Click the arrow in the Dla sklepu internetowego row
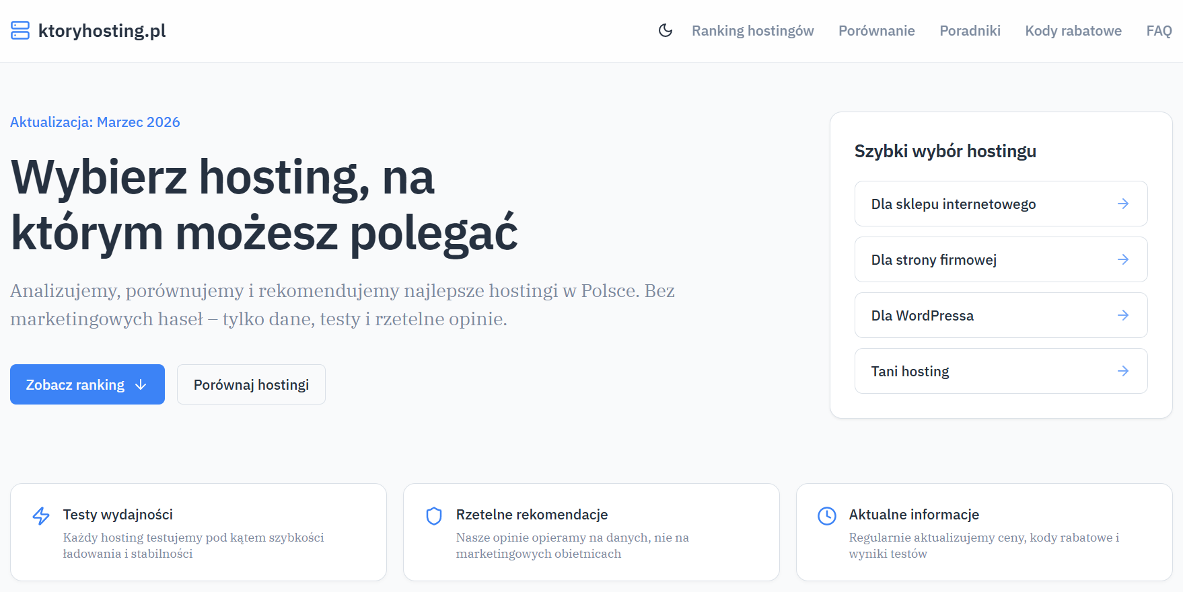This screenshot has height=592, width=1183. tap(1122, 204)
